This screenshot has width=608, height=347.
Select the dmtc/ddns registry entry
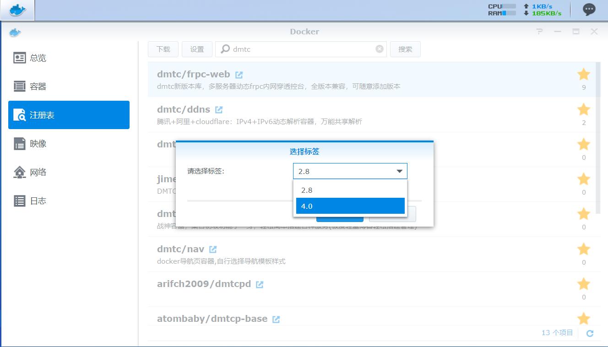(x=372, y=114)
